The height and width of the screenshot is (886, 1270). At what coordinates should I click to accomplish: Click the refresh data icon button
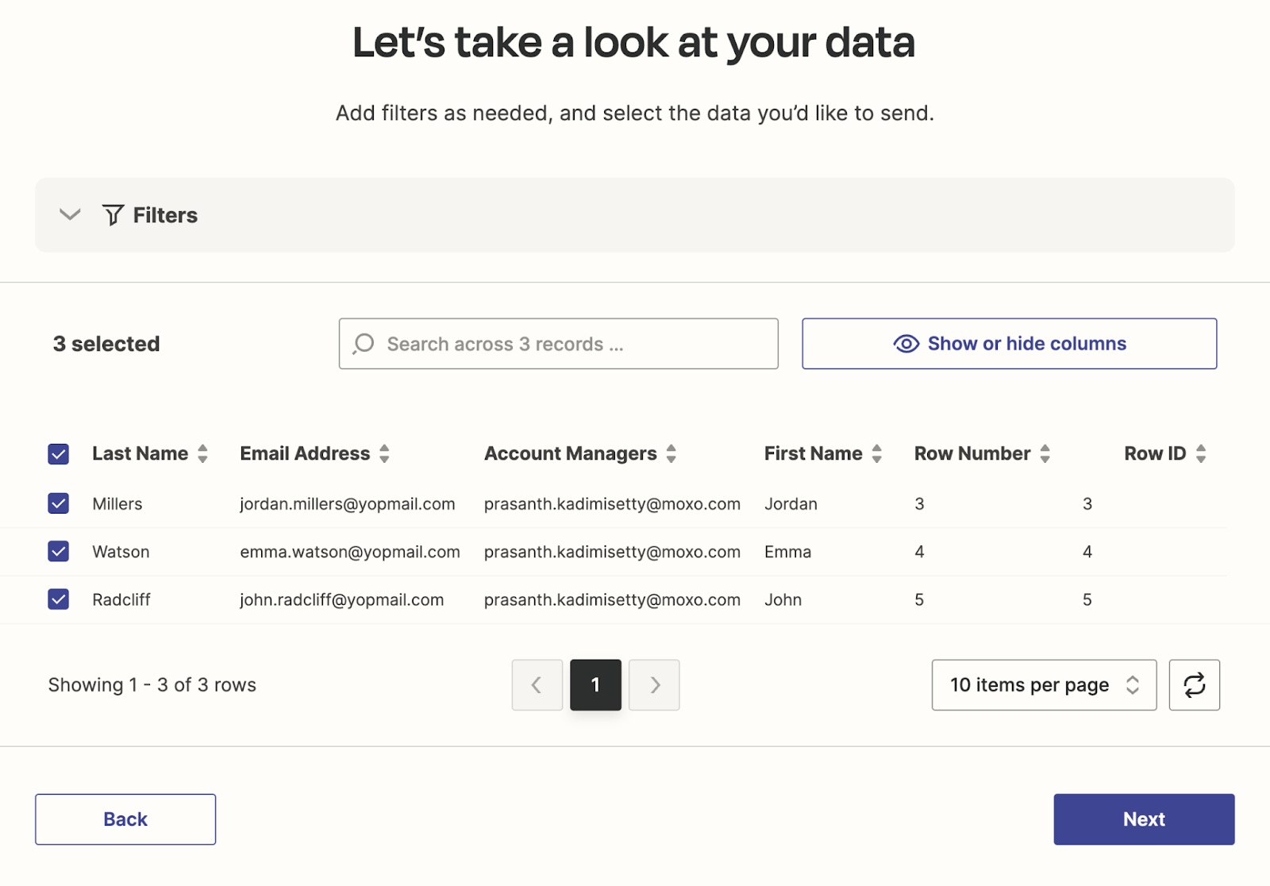[1194, 684]
